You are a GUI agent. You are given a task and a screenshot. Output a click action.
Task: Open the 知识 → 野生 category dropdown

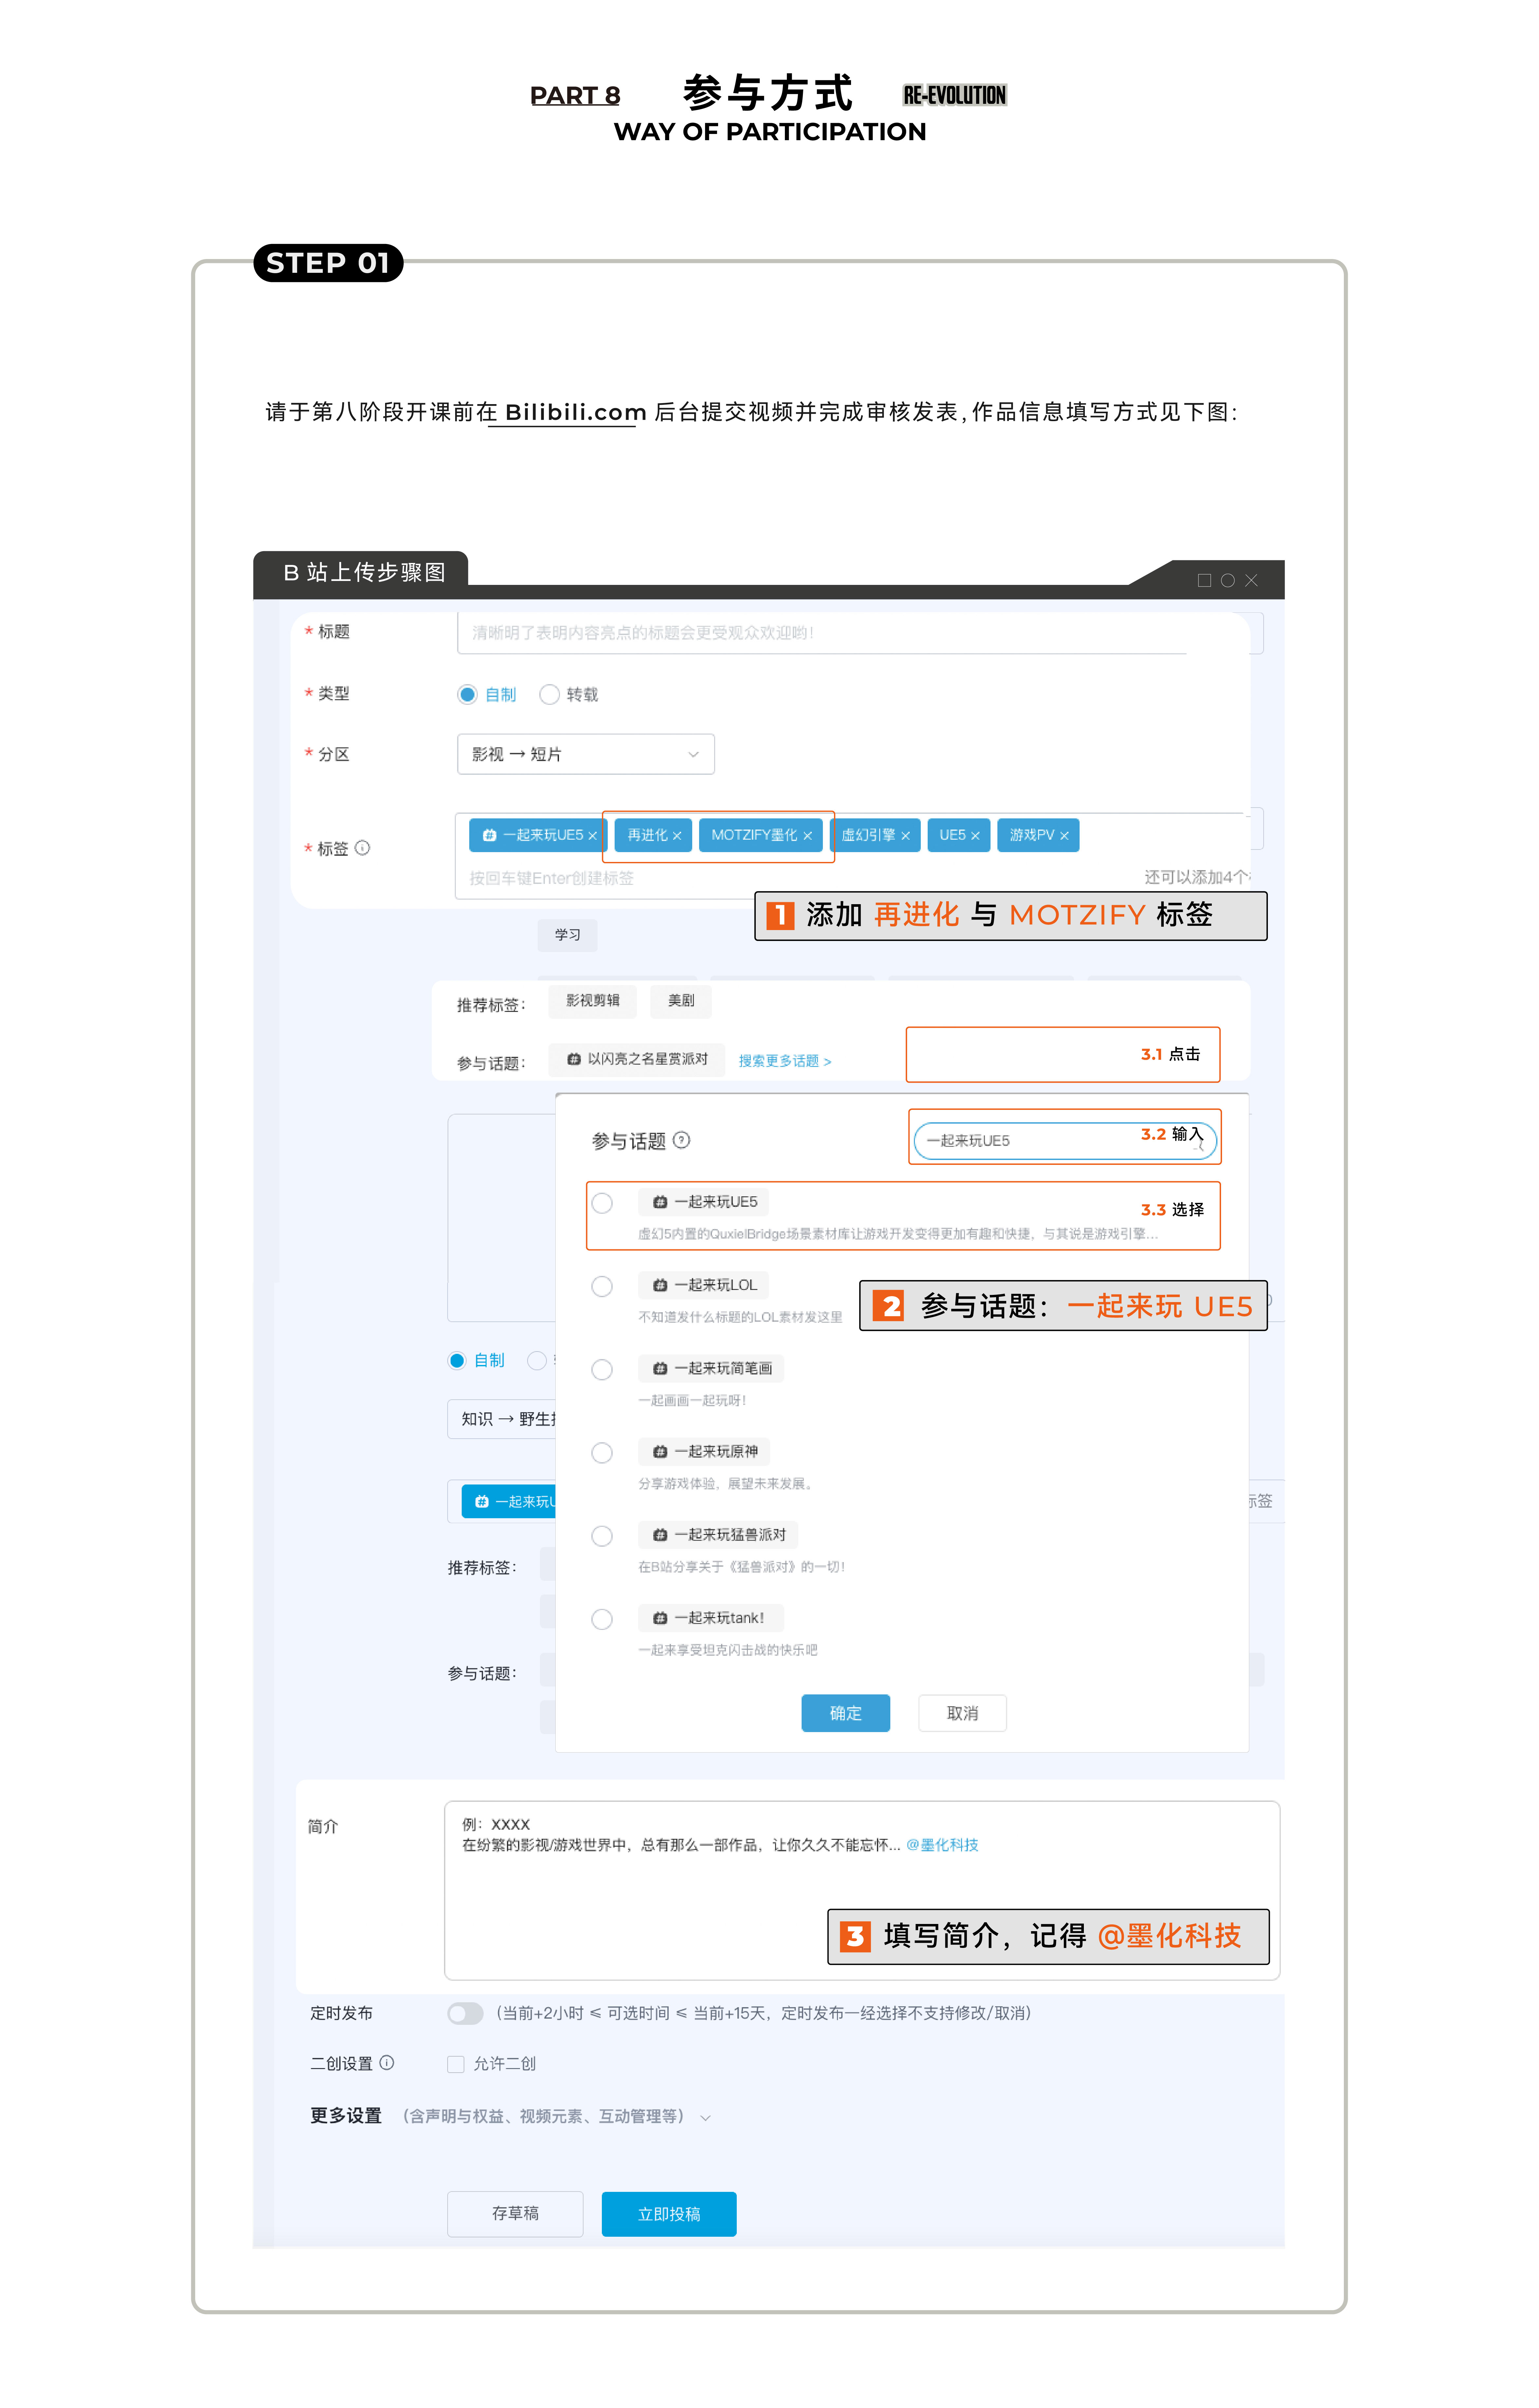[501, 1419]
